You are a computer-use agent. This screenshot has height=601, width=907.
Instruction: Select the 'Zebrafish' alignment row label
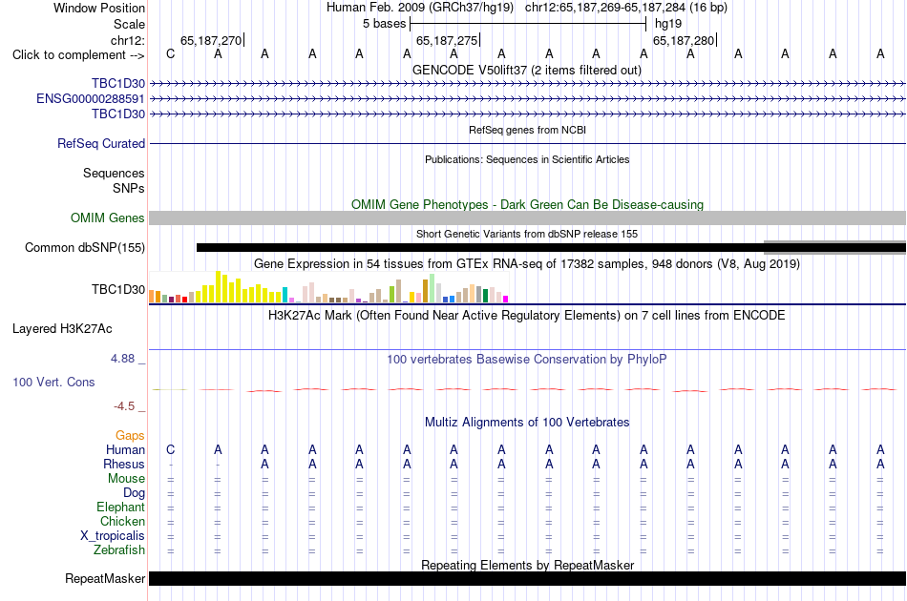pyautogui.click(x=119, y=549)
